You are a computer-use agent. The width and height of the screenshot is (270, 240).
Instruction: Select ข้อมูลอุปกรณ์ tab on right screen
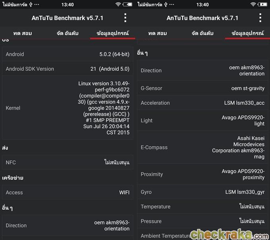click(248, 33)
